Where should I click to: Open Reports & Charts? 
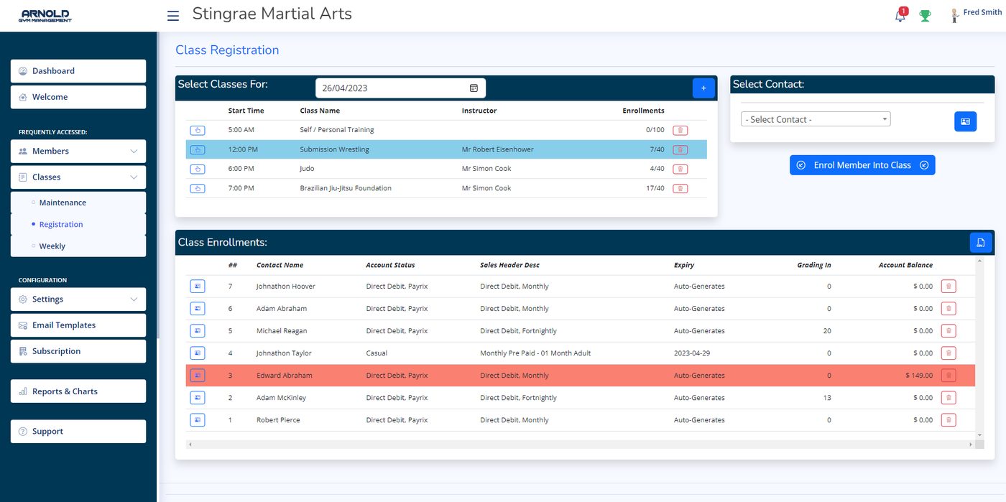click(78, 391)
